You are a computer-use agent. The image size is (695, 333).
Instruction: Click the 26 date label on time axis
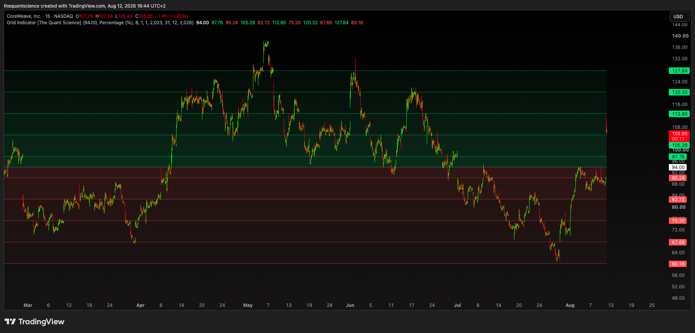(330, 305)
